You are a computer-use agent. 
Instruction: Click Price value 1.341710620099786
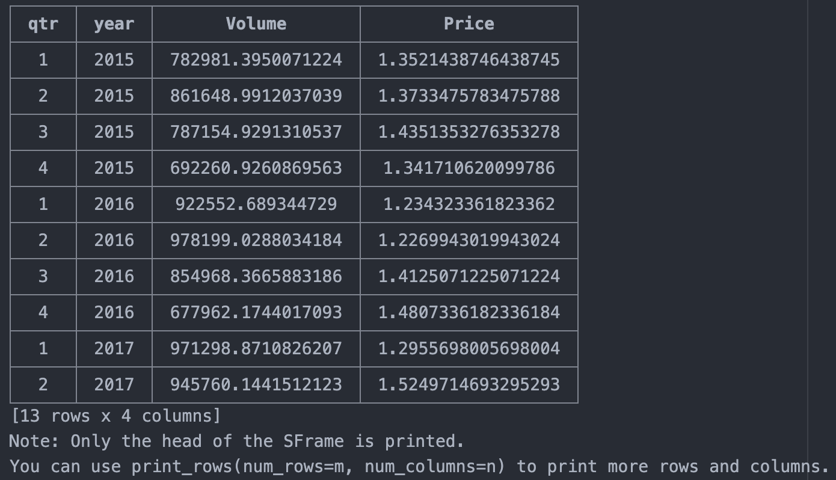469,168
